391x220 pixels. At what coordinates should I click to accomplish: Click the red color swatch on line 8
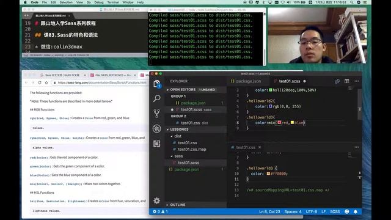[279, 122]
